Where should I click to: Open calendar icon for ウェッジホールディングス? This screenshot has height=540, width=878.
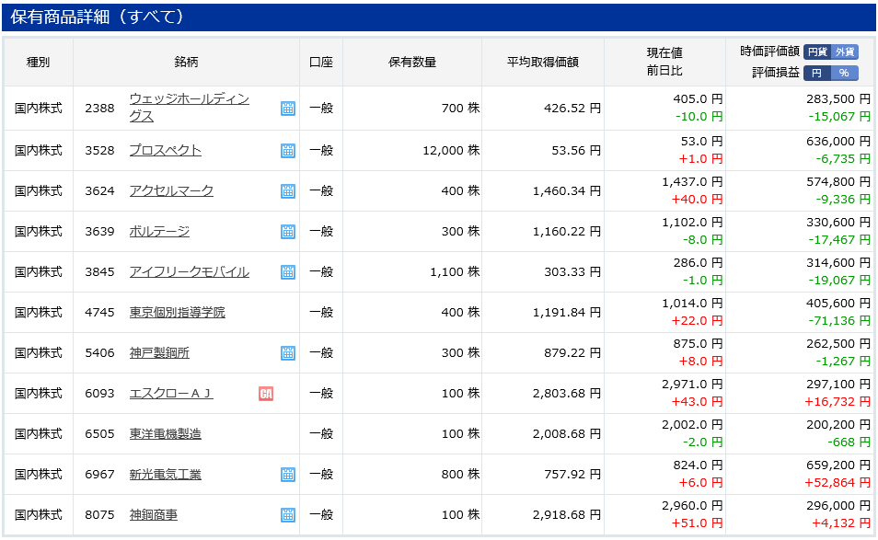(288, 109)
